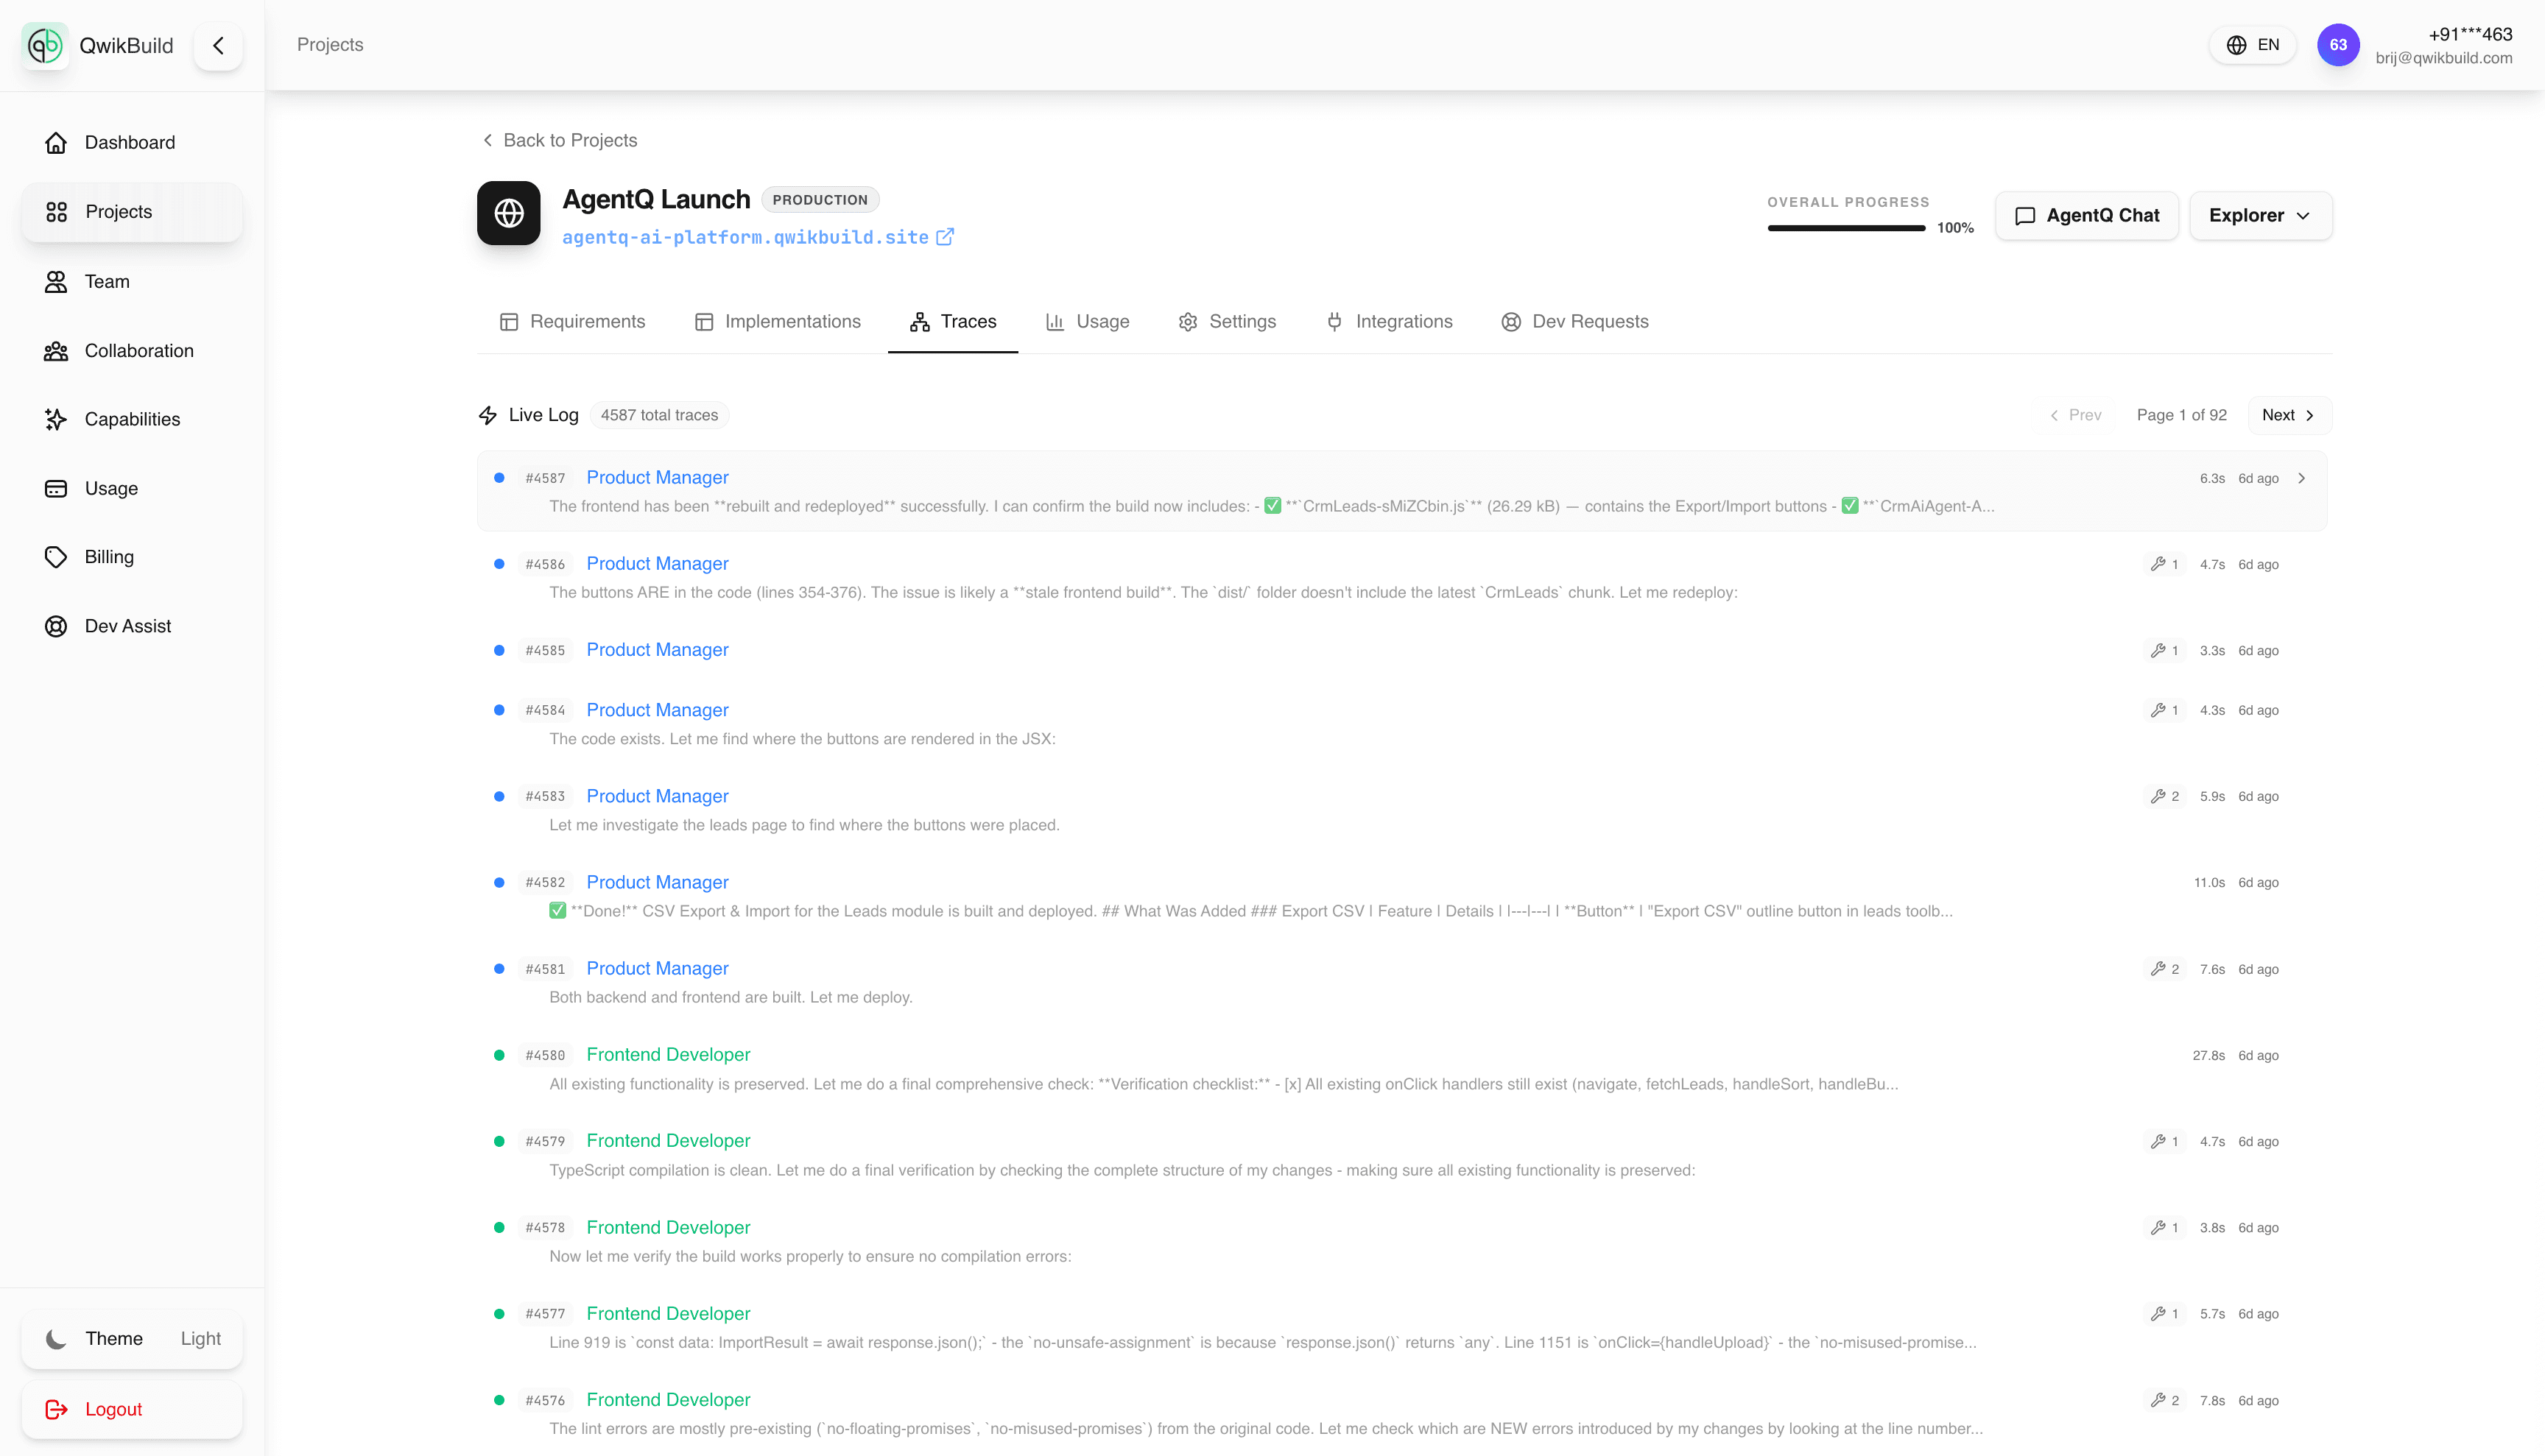Open the Dev Requests tab
This screenshot has height=1456, width=2545.
1574,321
